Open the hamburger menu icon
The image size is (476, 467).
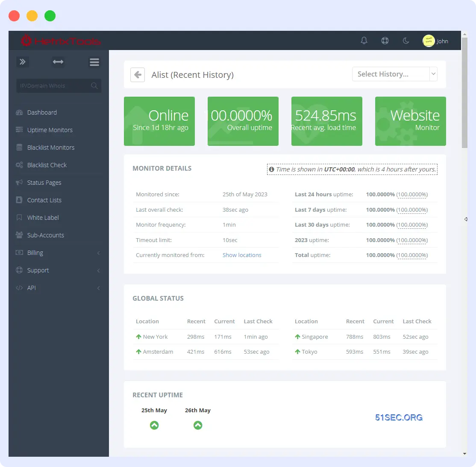[x=94, y=62]
